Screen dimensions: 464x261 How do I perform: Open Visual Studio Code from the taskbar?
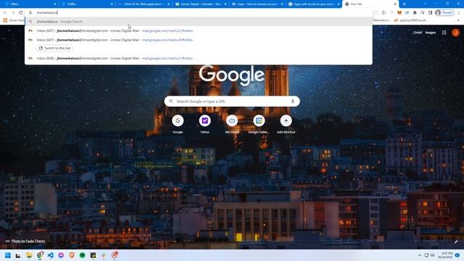point(50,255)
